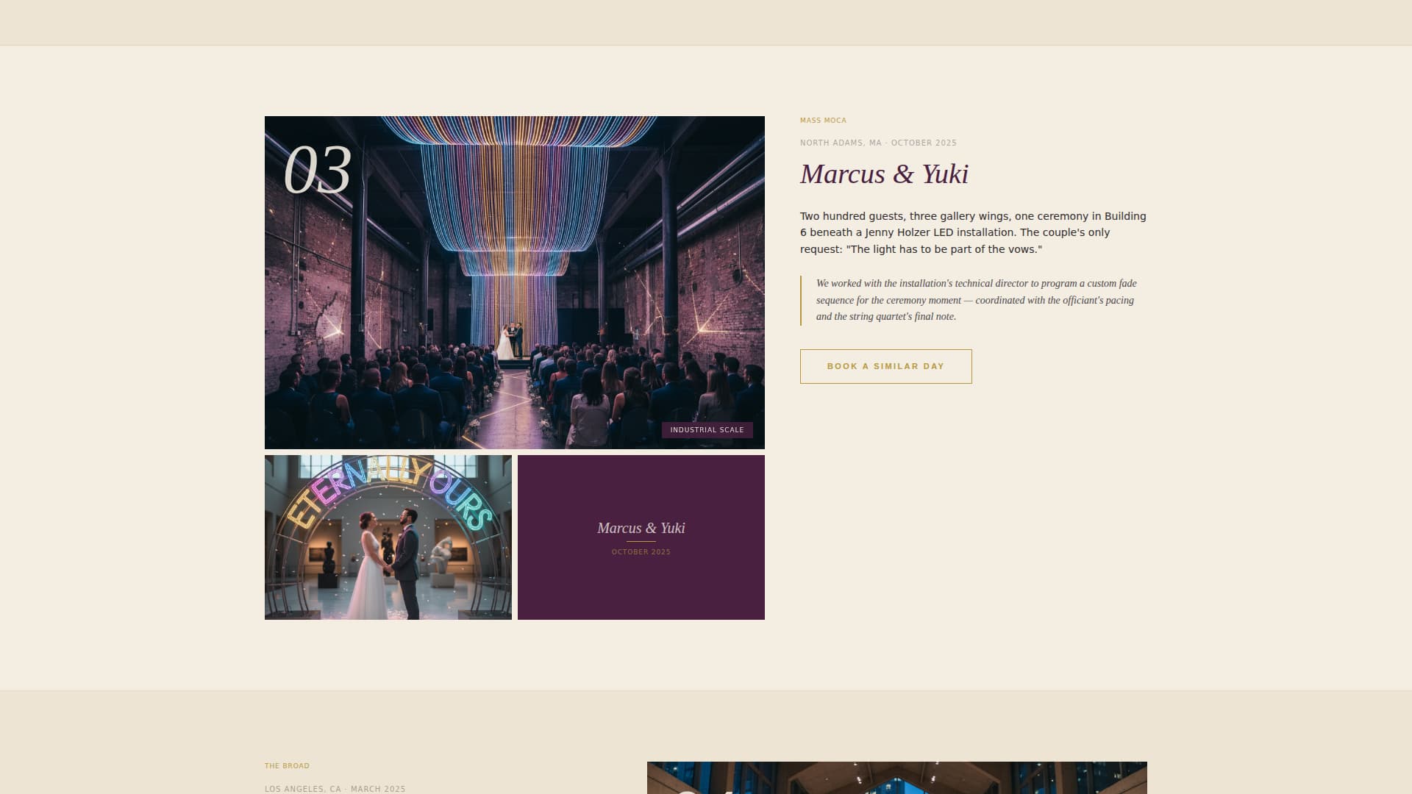1412x794 pixels.
Task: Click the large Building 6 ceremony photo
Action: pyautogui.click(x=514, y=282)
